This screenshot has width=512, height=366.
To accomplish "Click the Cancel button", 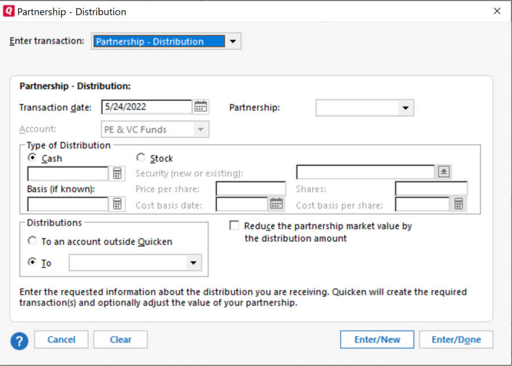I will click(x=61, y=340).
